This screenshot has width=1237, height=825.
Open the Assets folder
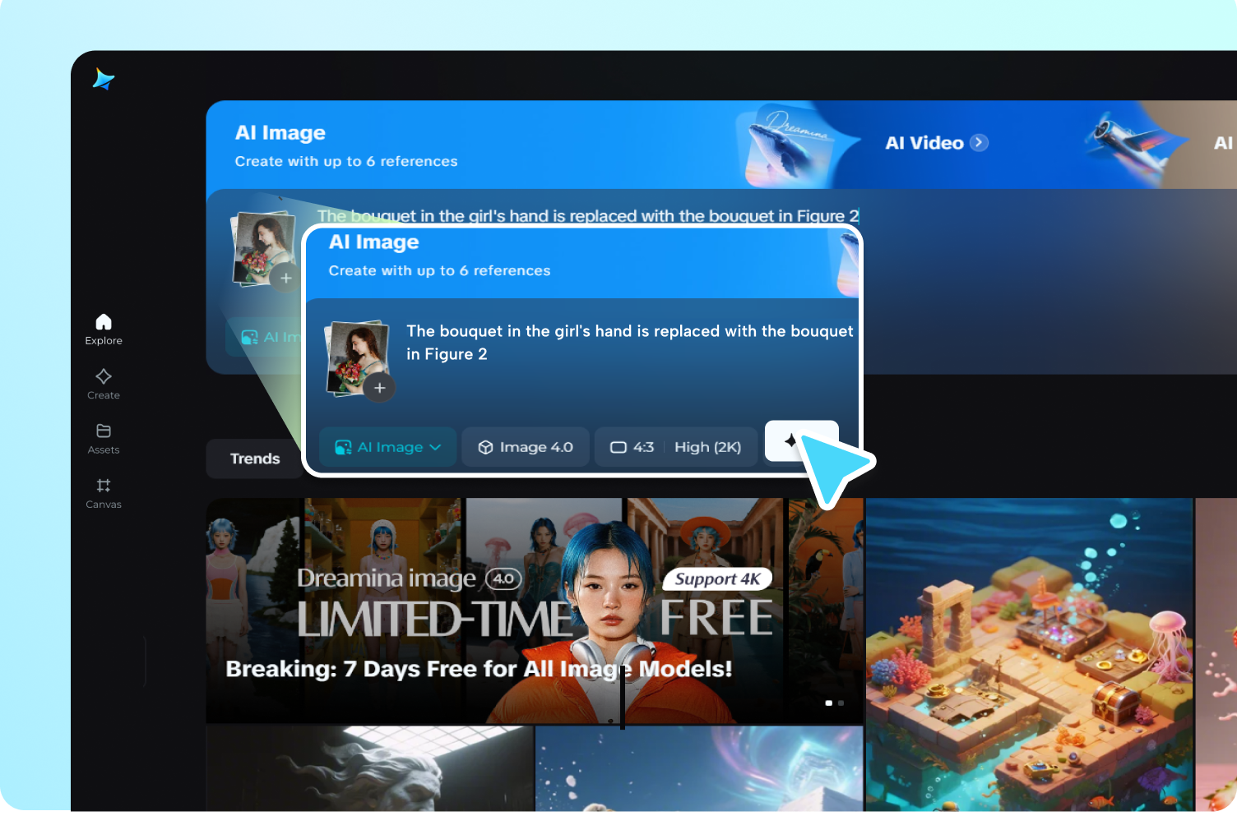[104, 438]
